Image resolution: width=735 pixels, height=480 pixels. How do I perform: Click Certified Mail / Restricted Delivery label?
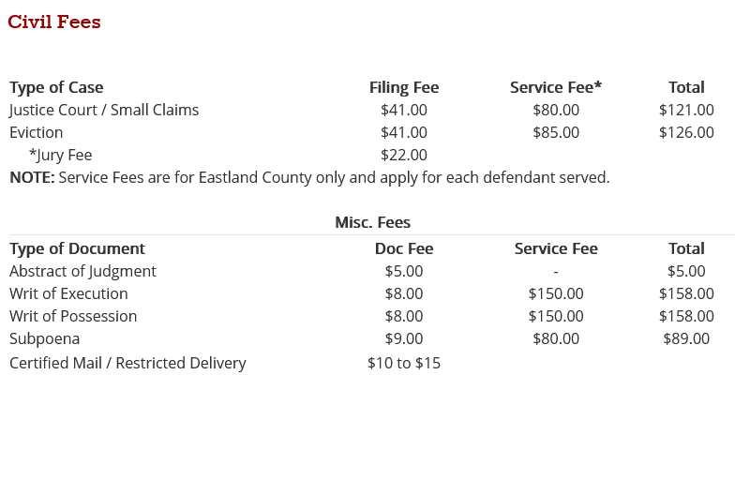(127, 363)
